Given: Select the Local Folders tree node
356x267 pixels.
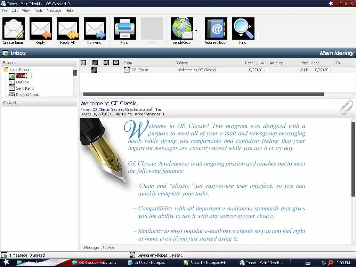Looking at the screenshot, I should [x=21, y=70].
